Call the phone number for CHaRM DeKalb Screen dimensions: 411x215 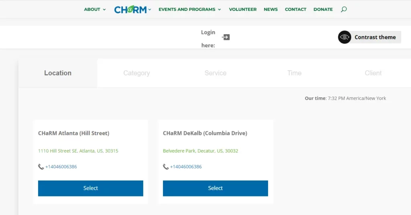[186, 167]
